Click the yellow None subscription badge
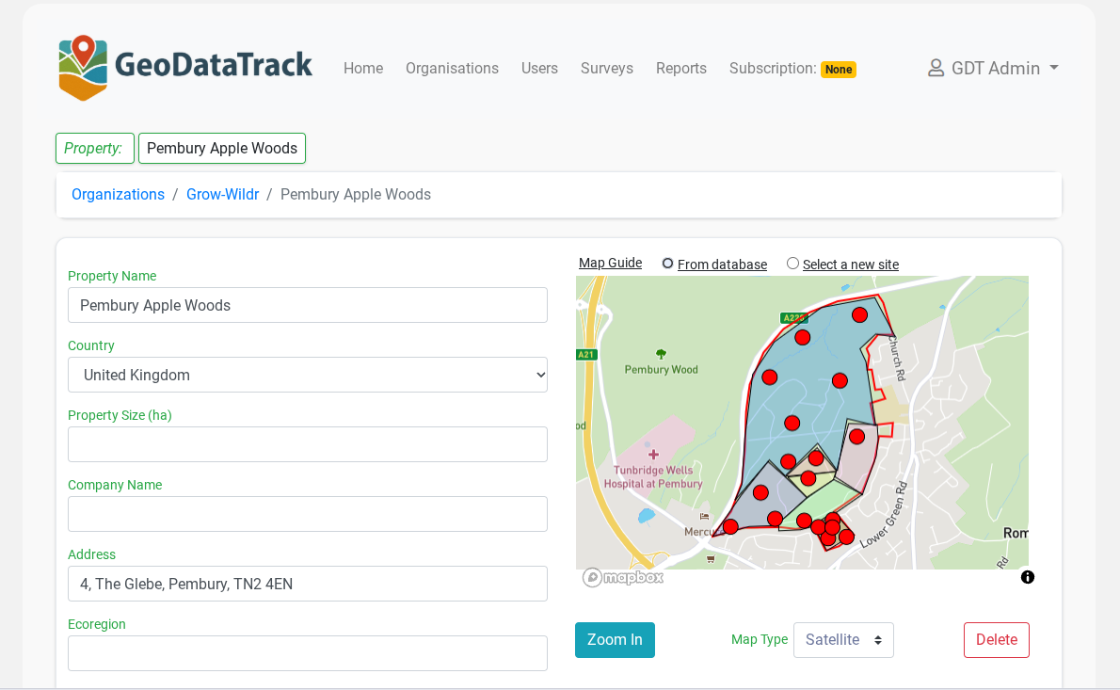1120x690 pixels. [x=838, y=69]
